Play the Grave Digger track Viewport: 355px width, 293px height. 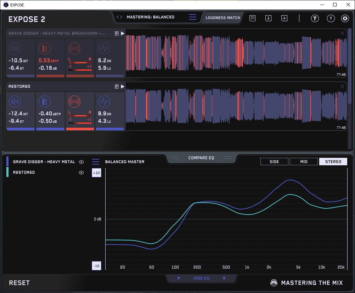(x=123, y=34)
